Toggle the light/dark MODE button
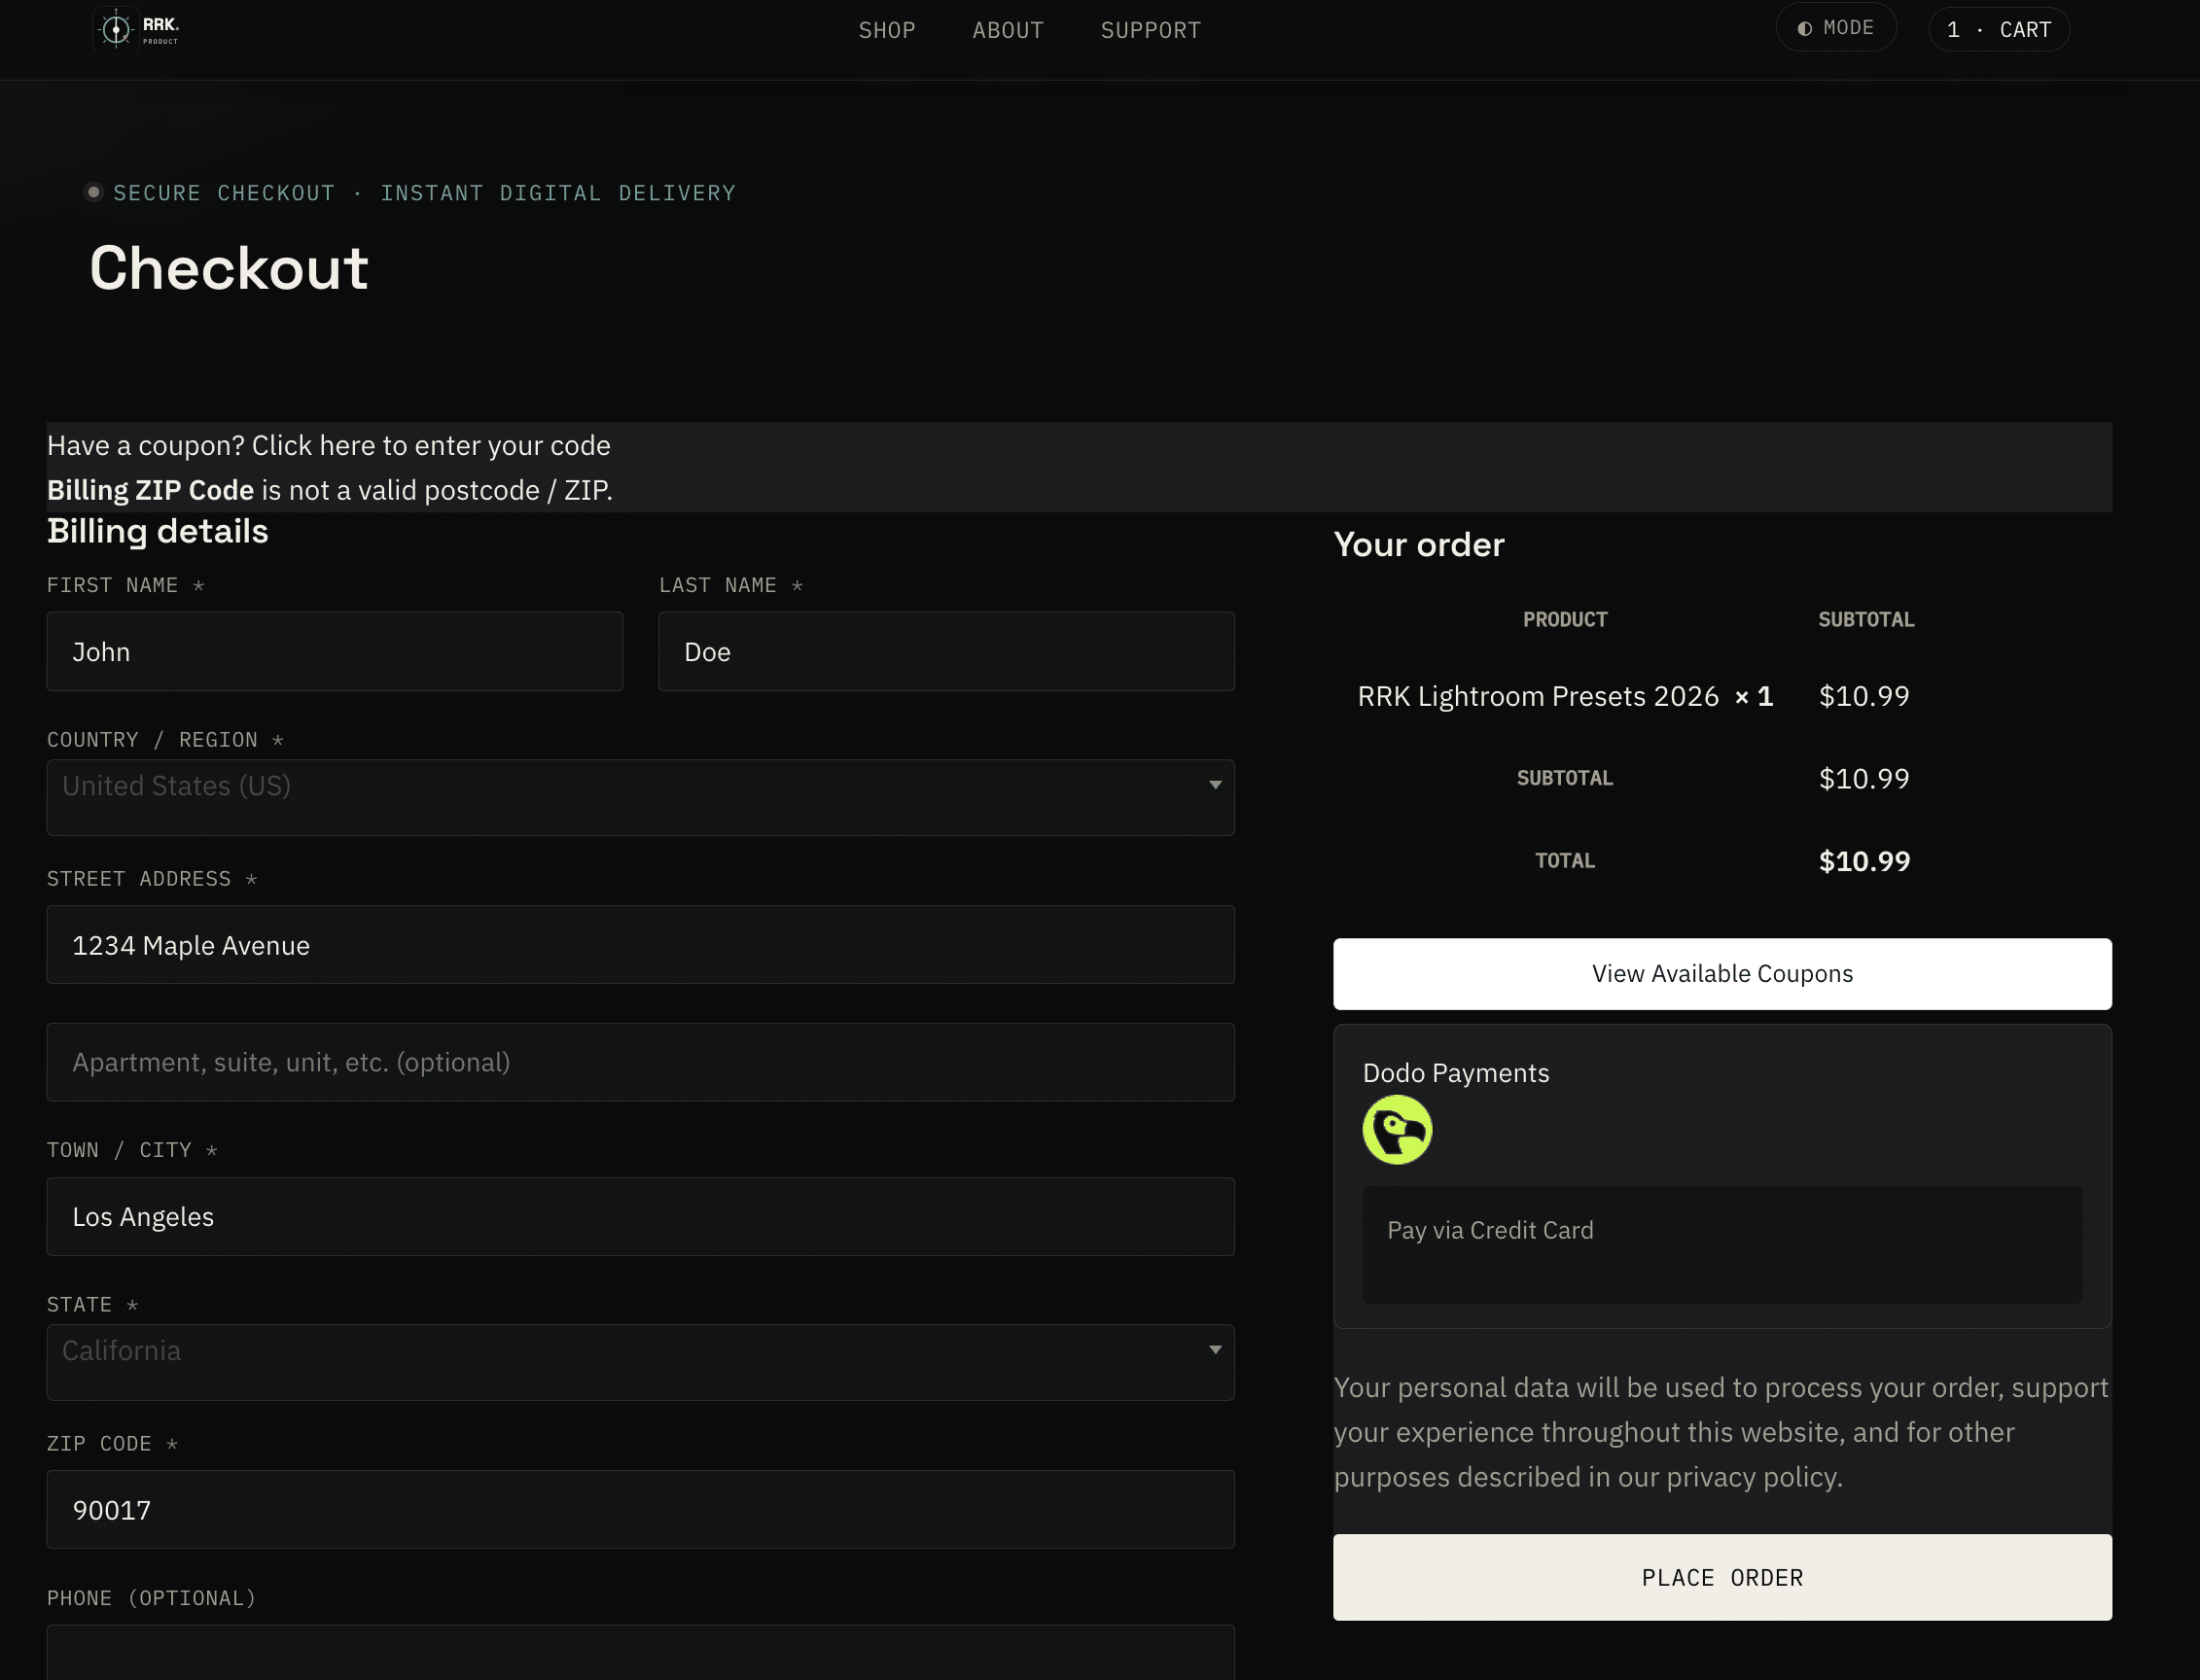 [x=1835, y=28]
